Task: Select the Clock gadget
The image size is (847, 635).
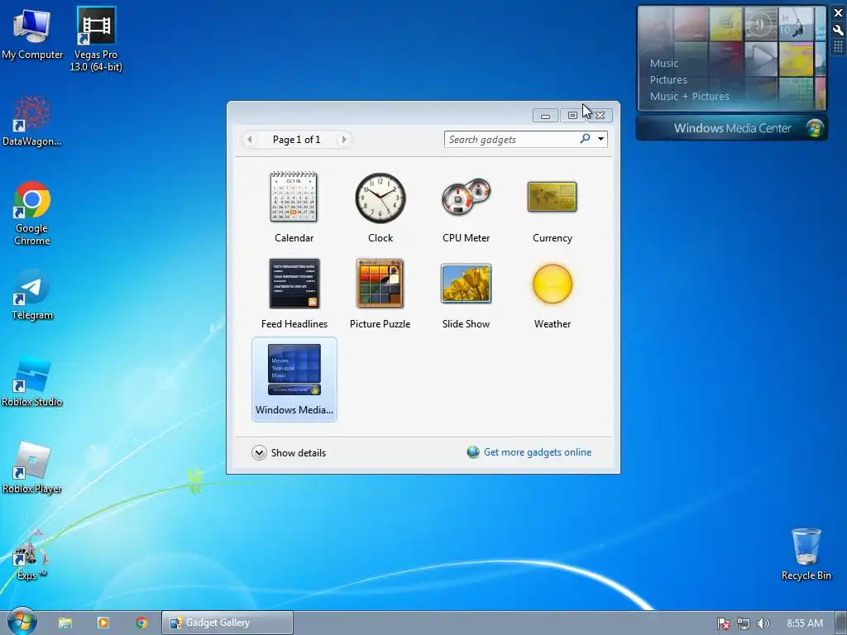Action: (380, 208)
